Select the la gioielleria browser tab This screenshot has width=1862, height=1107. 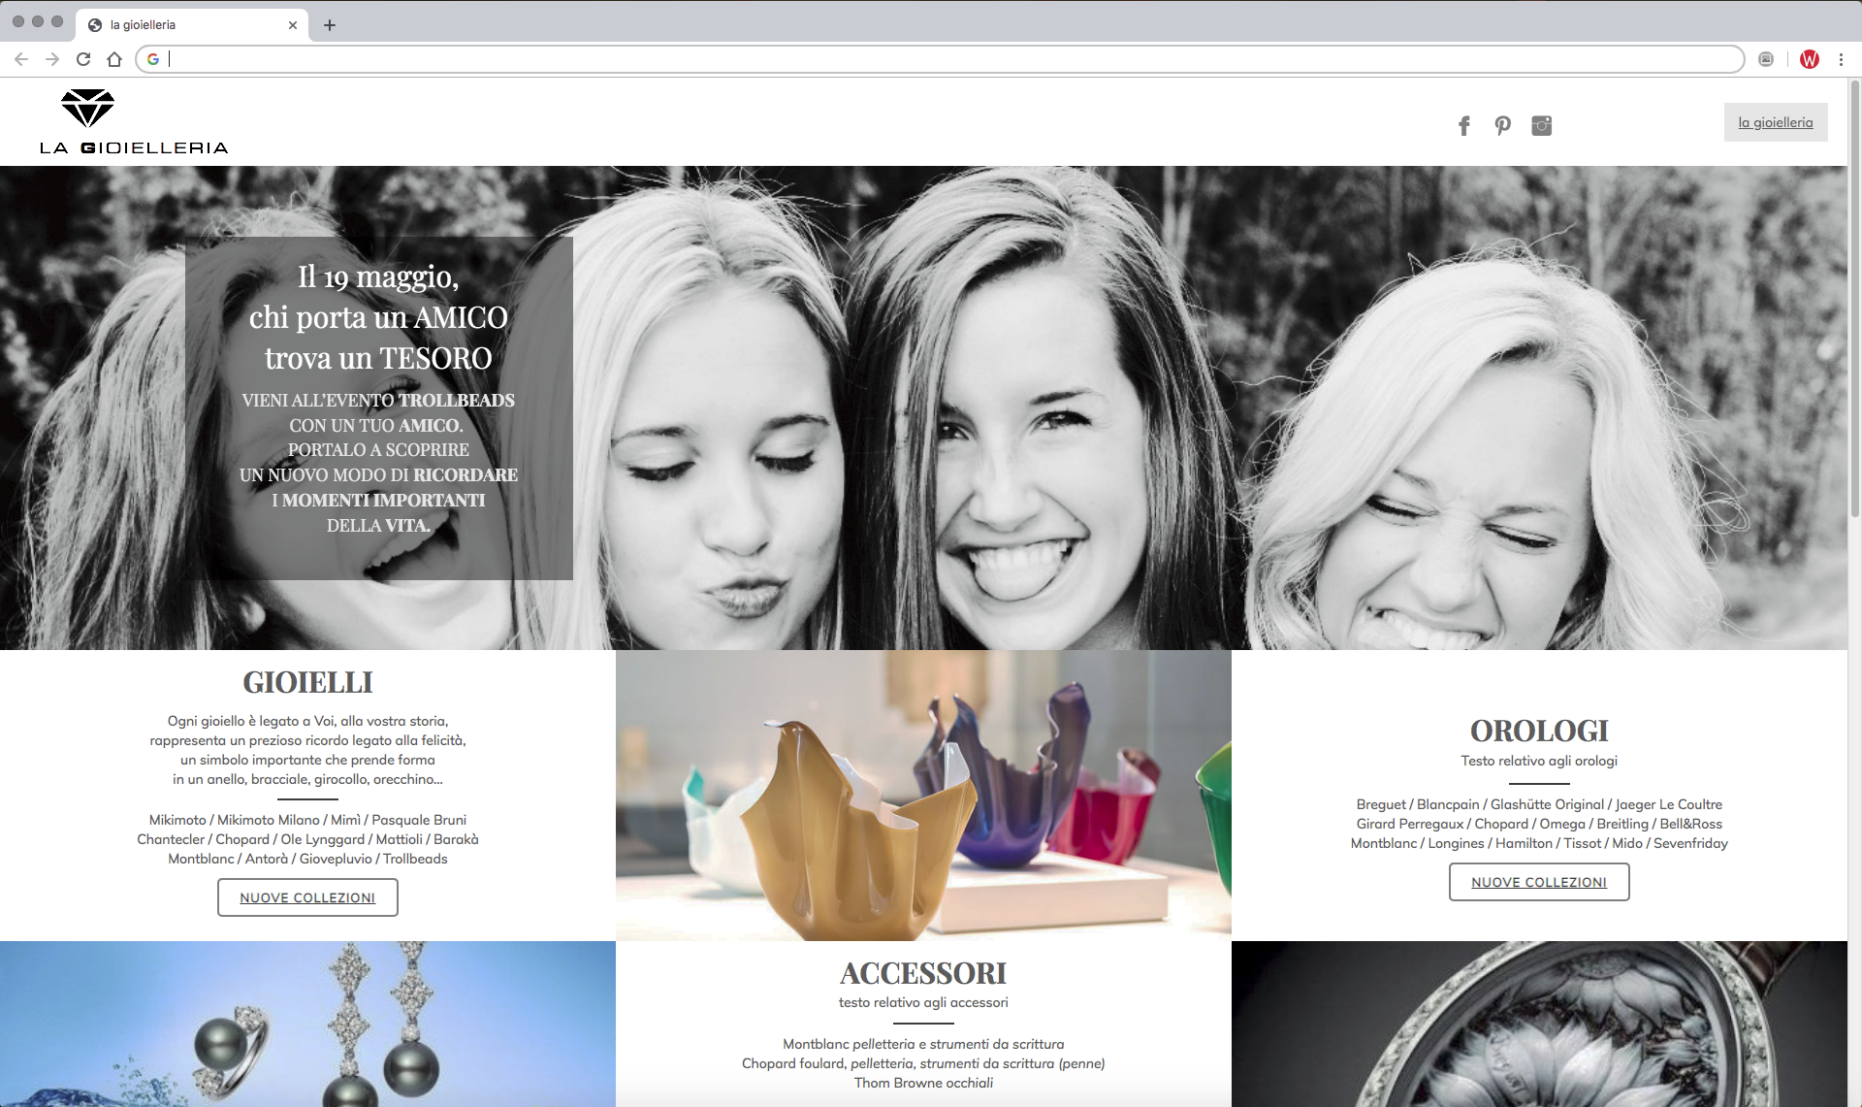(x=192, y=25)
